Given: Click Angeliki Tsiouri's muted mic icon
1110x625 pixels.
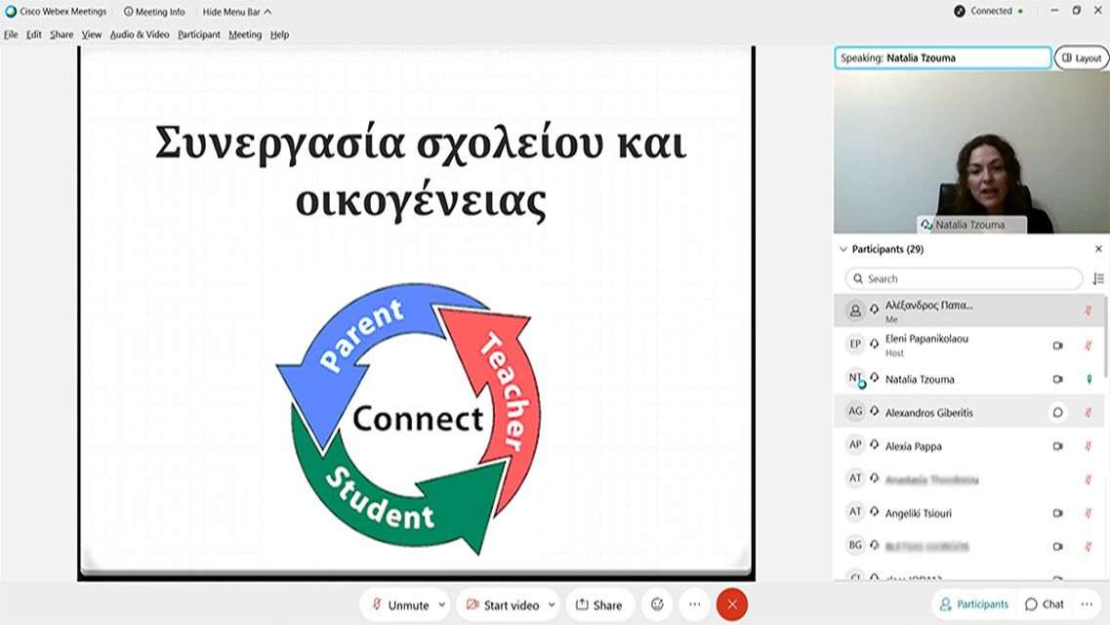Looking at the screenshot, I should pyautogui.click(x=1089, y=513).
